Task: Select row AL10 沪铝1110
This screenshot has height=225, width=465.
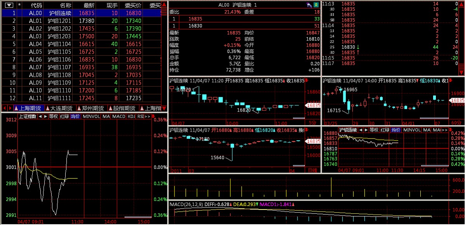Action: tap(81, 90)
